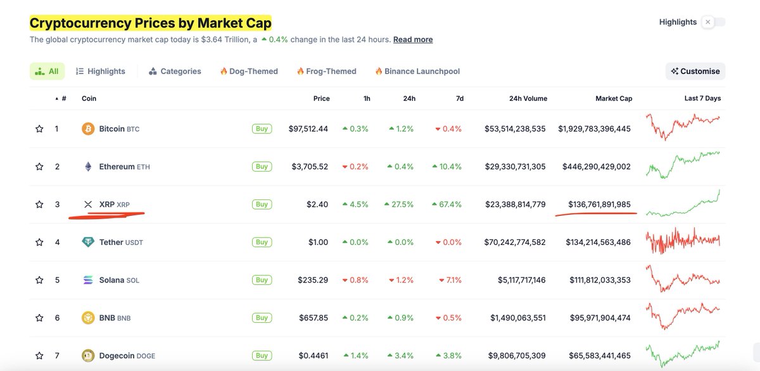760x371 pixels.
Task: Select the Ethereum coin icon
Action: [88, 166]
